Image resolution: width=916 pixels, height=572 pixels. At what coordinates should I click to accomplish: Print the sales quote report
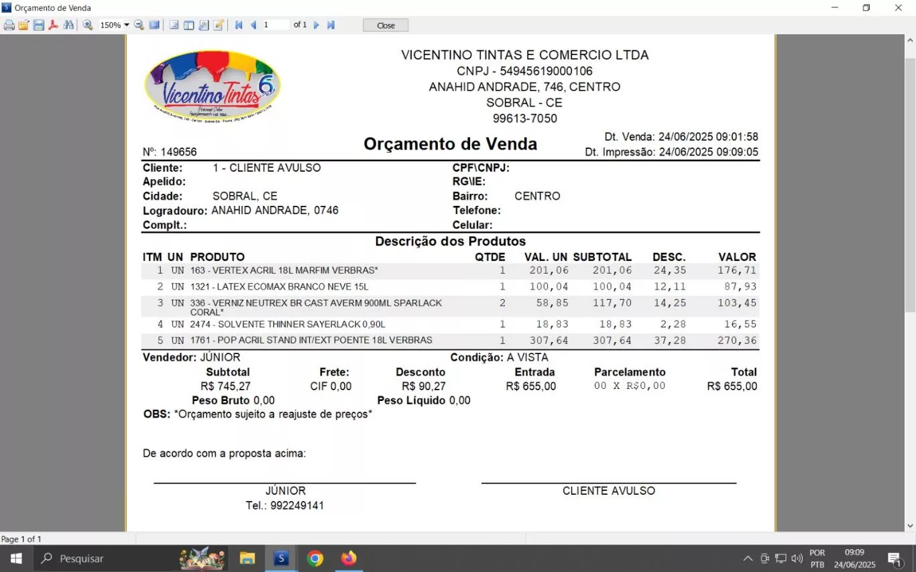pyautogui.click(x=9, y=25)
